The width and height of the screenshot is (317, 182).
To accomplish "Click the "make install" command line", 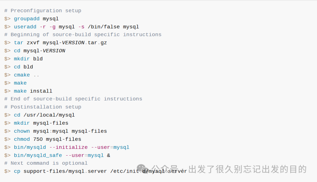I will click(33, 91).
